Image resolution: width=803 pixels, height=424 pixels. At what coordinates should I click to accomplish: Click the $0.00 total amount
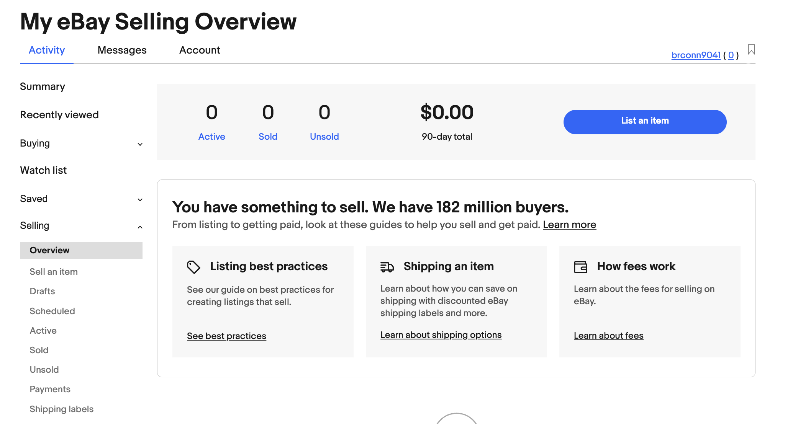click(x=447, y=113)
